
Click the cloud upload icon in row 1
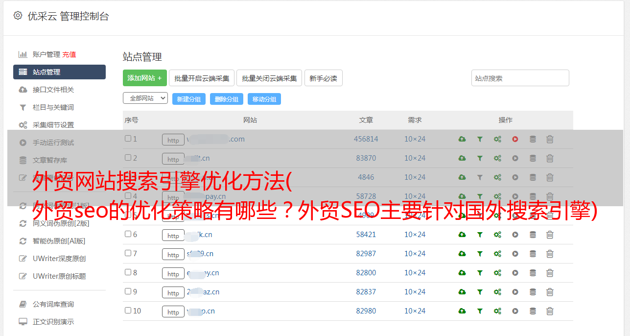point(462,139)
